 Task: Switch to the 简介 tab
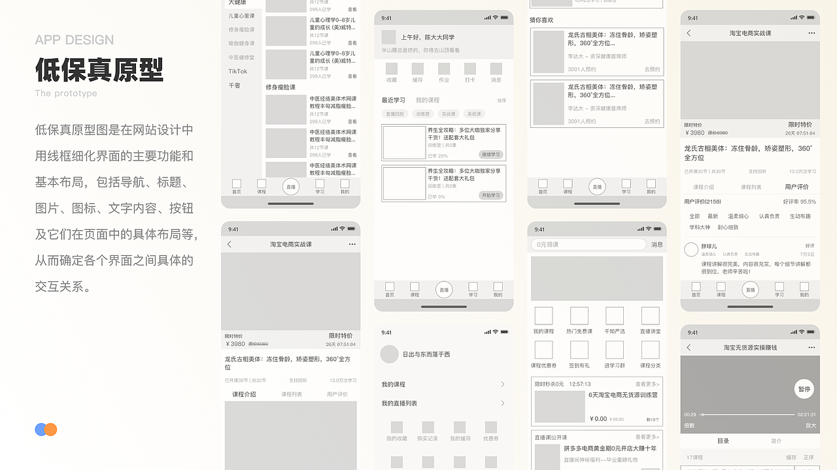(x=776, y=441)
